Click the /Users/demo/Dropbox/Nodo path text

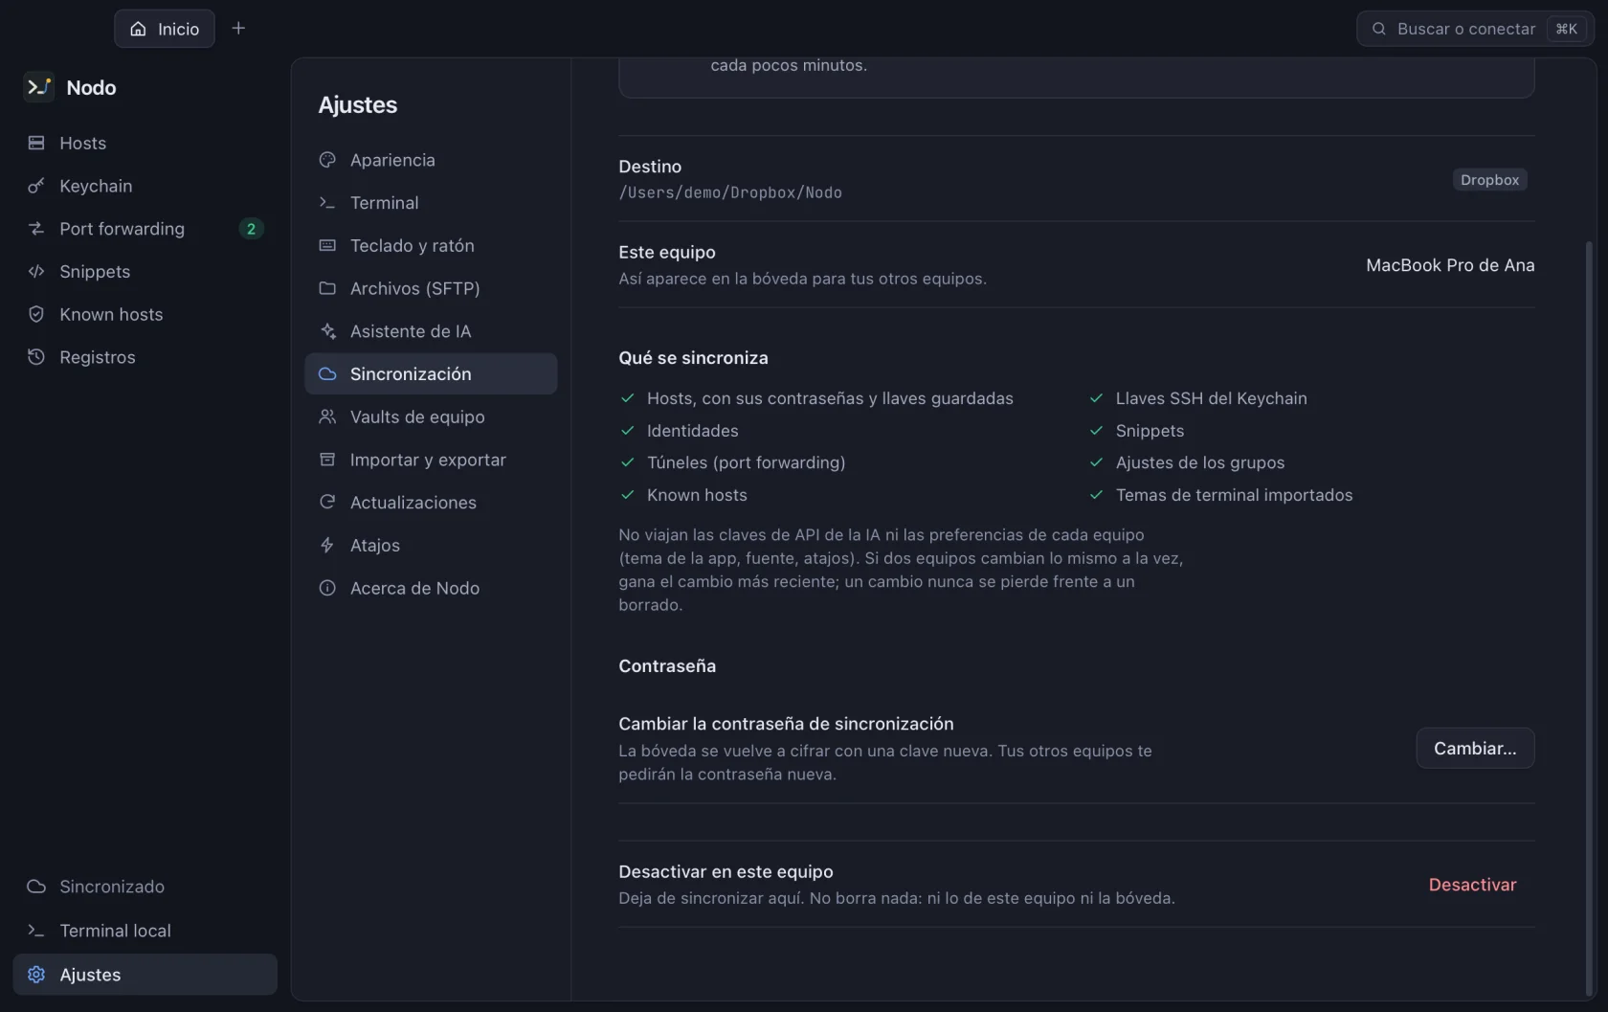[x=730, y=192]
